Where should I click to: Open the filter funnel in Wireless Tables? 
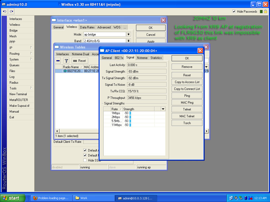pos(66,61)
